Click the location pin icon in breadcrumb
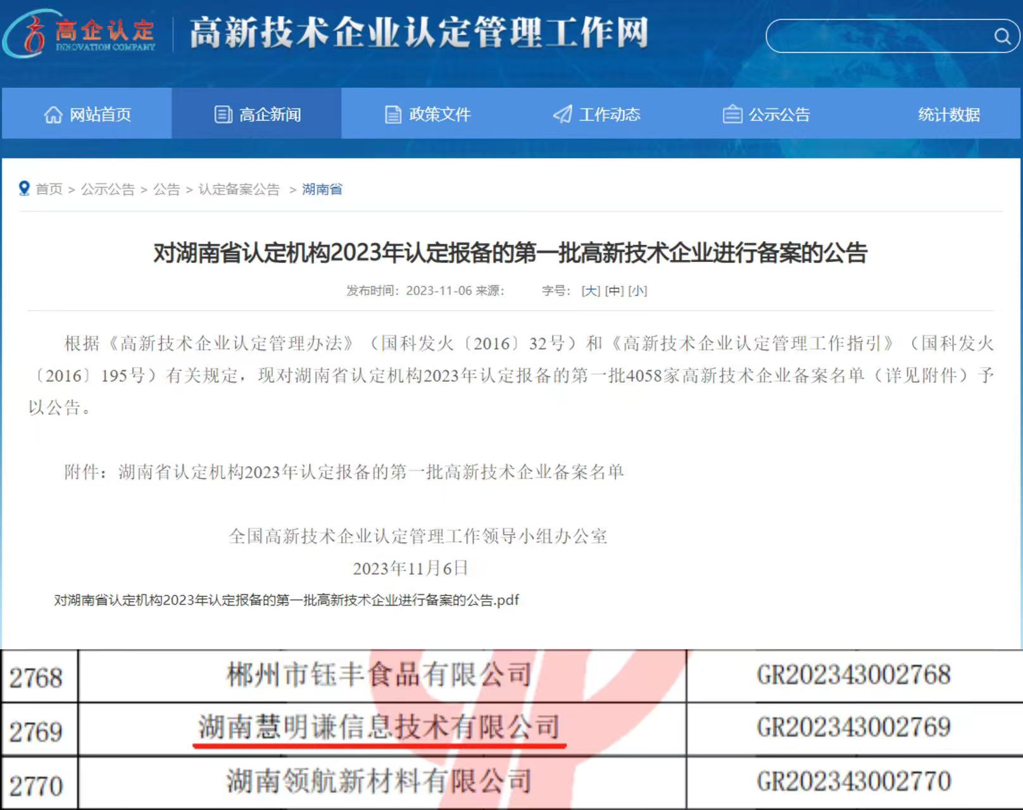Image resolution: width=1023 pixels, height=810 pixels. (24, 189)
